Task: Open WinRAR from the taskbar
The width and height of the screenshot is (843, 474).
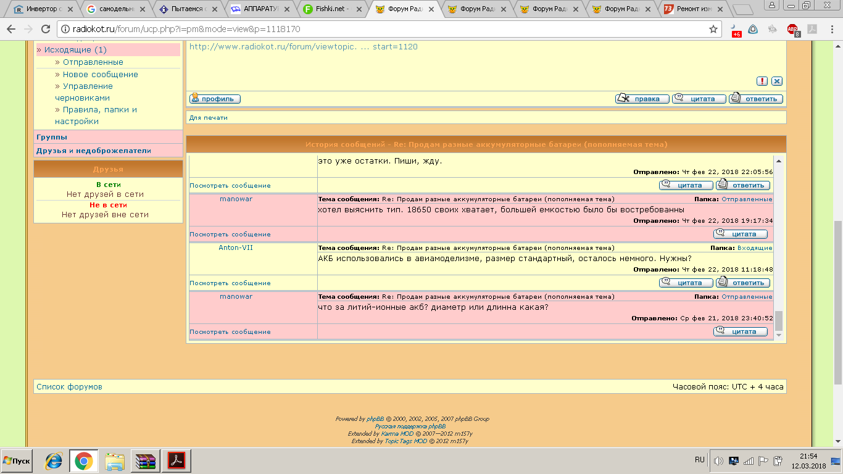Action: coord(146,461)
